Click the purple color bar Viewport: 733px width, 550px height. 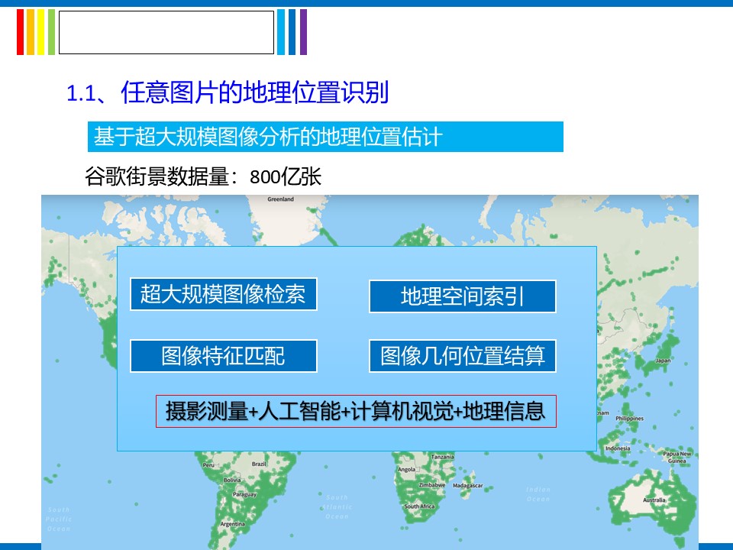303,32
